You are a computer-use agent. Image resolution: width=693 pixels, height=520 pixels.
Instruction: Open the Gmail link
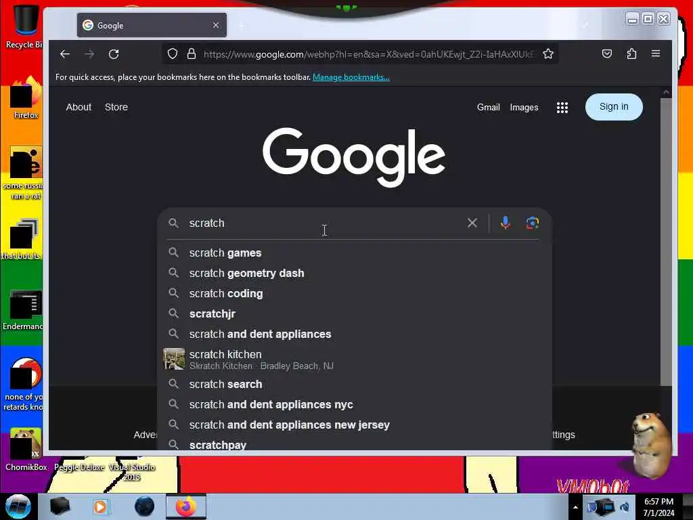(x=489, y=108)
